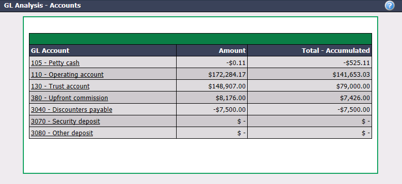Click the Trust account amount $148,907.00
402x184 pixels.
(227, 86)
